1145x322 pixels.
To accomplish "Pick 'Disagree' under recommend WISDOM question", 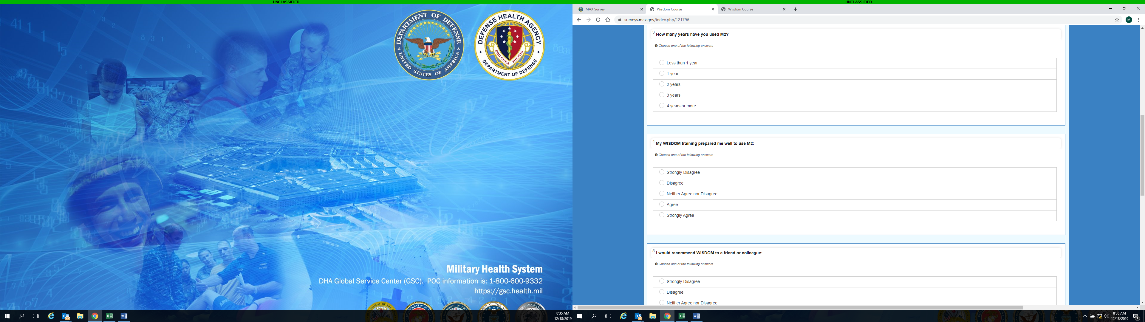I will click(x=662, y=292).
